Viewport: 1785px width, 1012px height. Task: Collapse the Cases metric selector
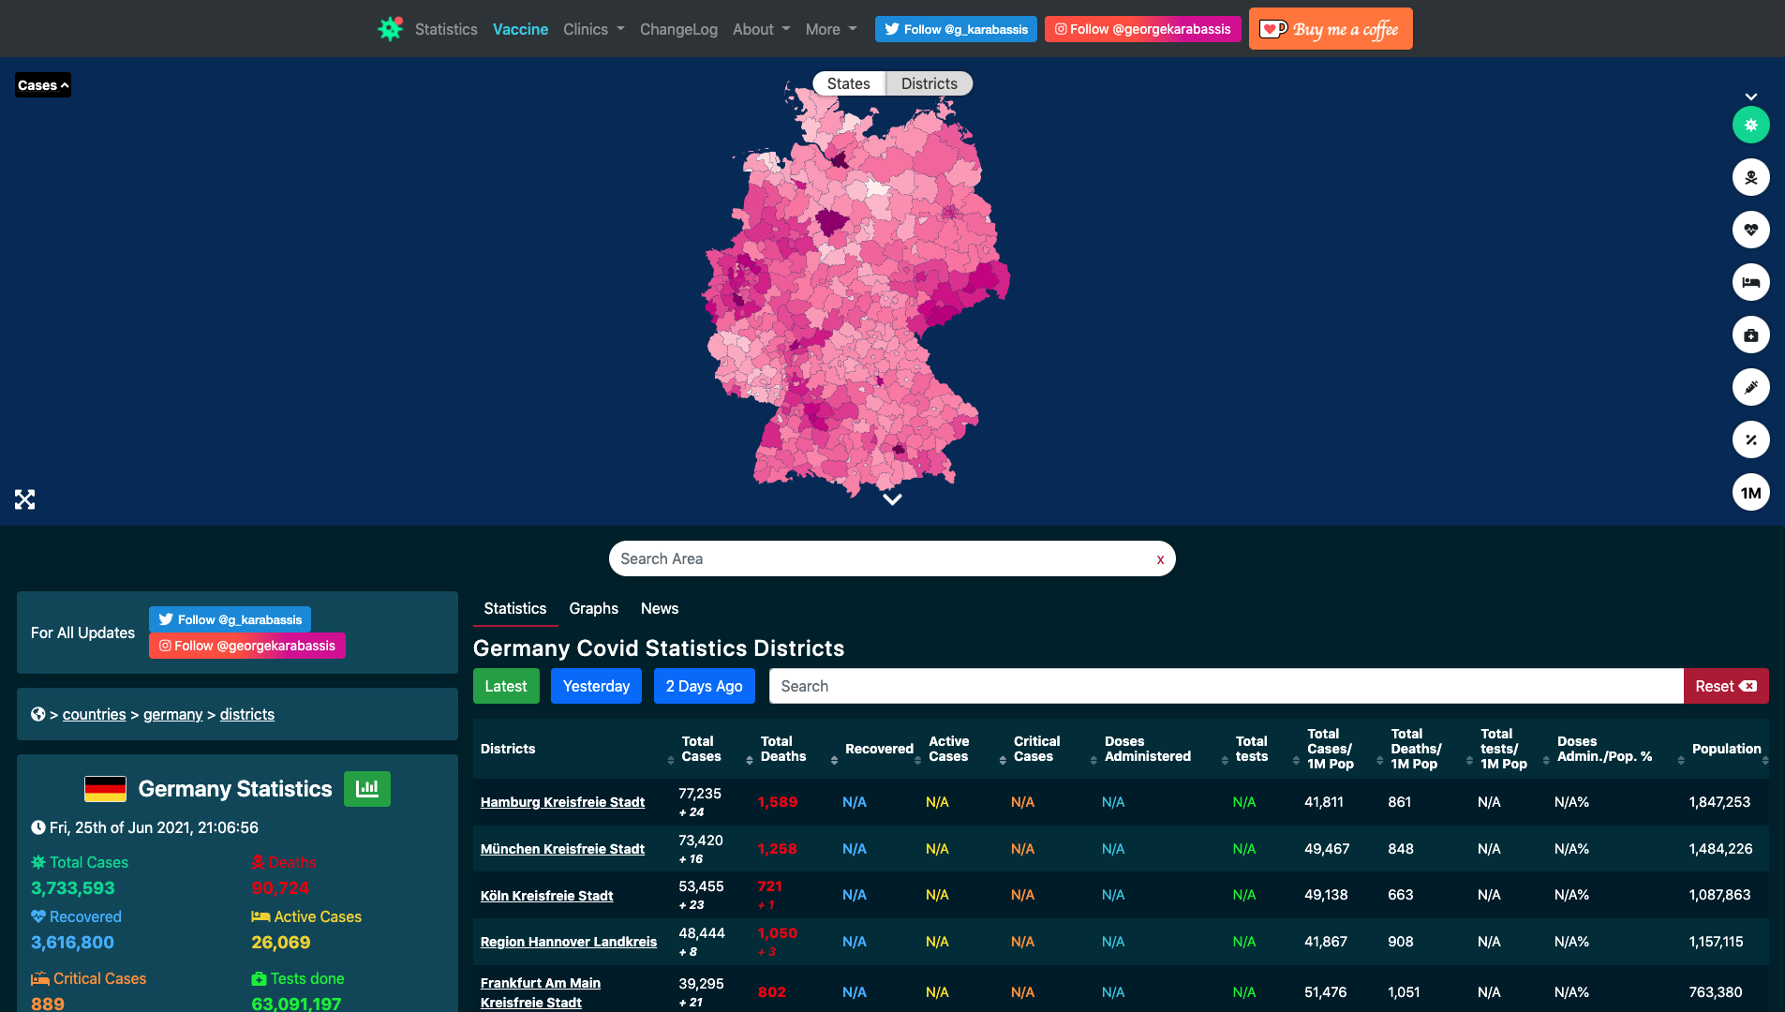pyautogui.click(x=41, y=85)
